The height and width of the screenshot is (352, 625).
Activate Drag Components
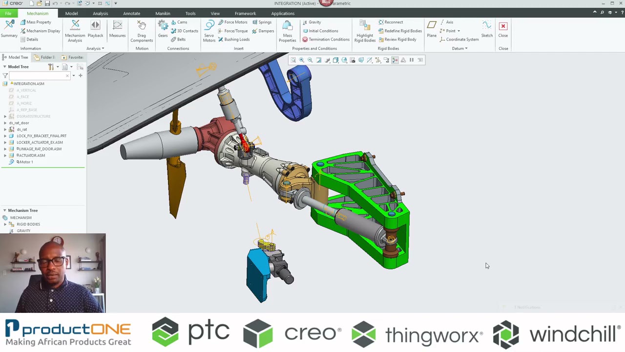point(142,31)
